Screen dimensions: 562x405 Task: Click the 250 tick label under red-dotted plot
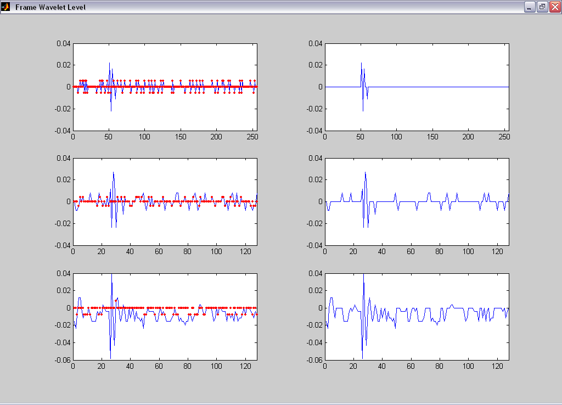click(x=252, y=137)
